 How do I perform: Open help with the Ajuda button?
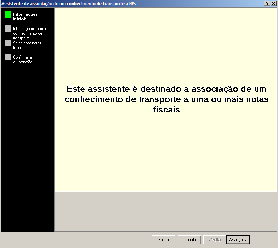tap(164, 240)
